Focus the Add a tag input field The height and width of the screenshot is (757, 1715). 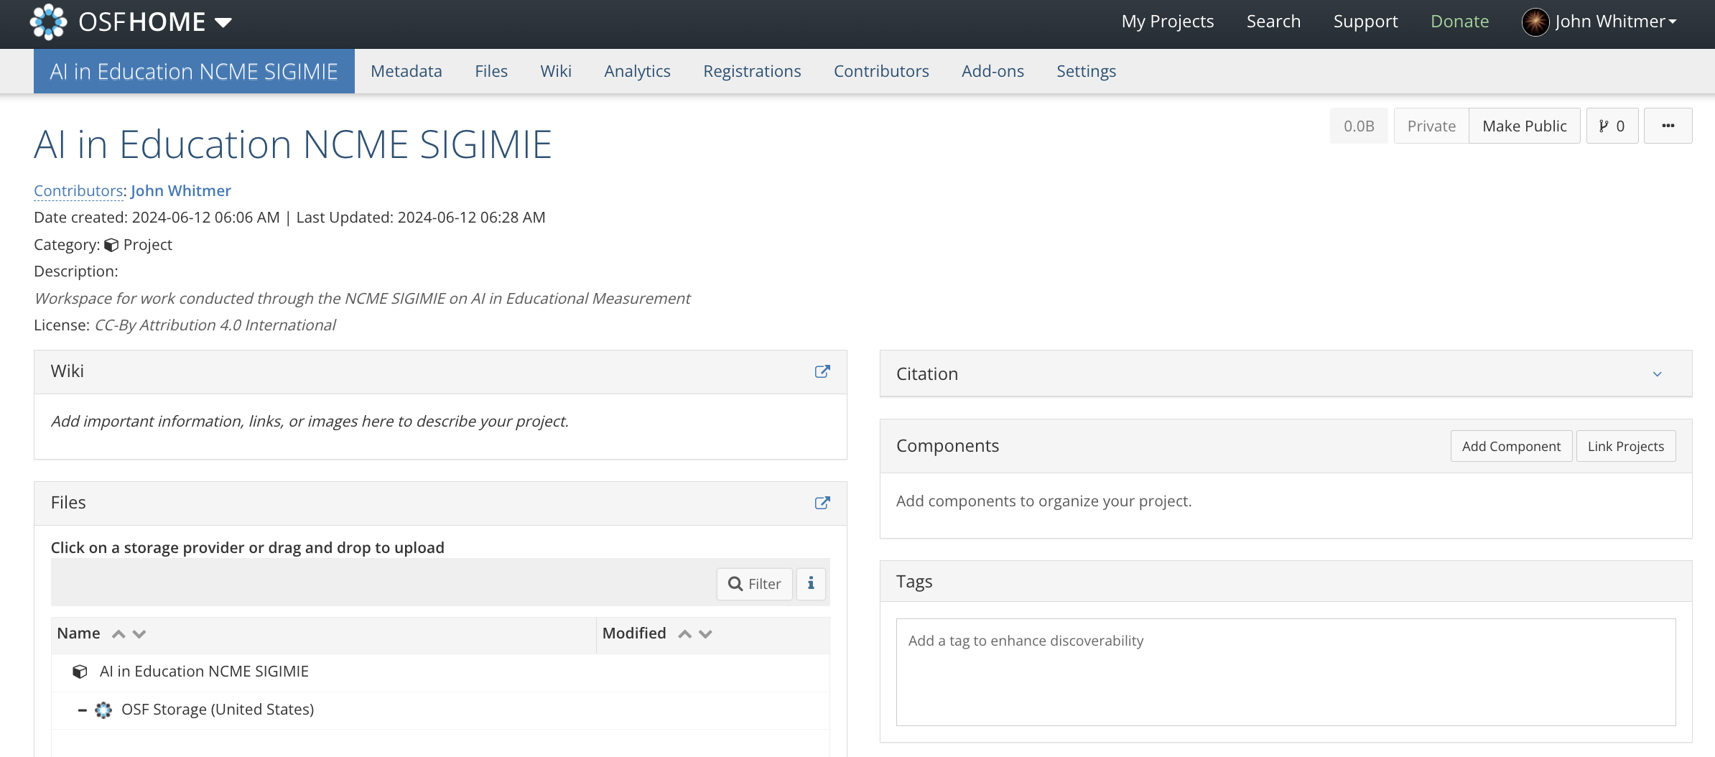[1285, 671]
